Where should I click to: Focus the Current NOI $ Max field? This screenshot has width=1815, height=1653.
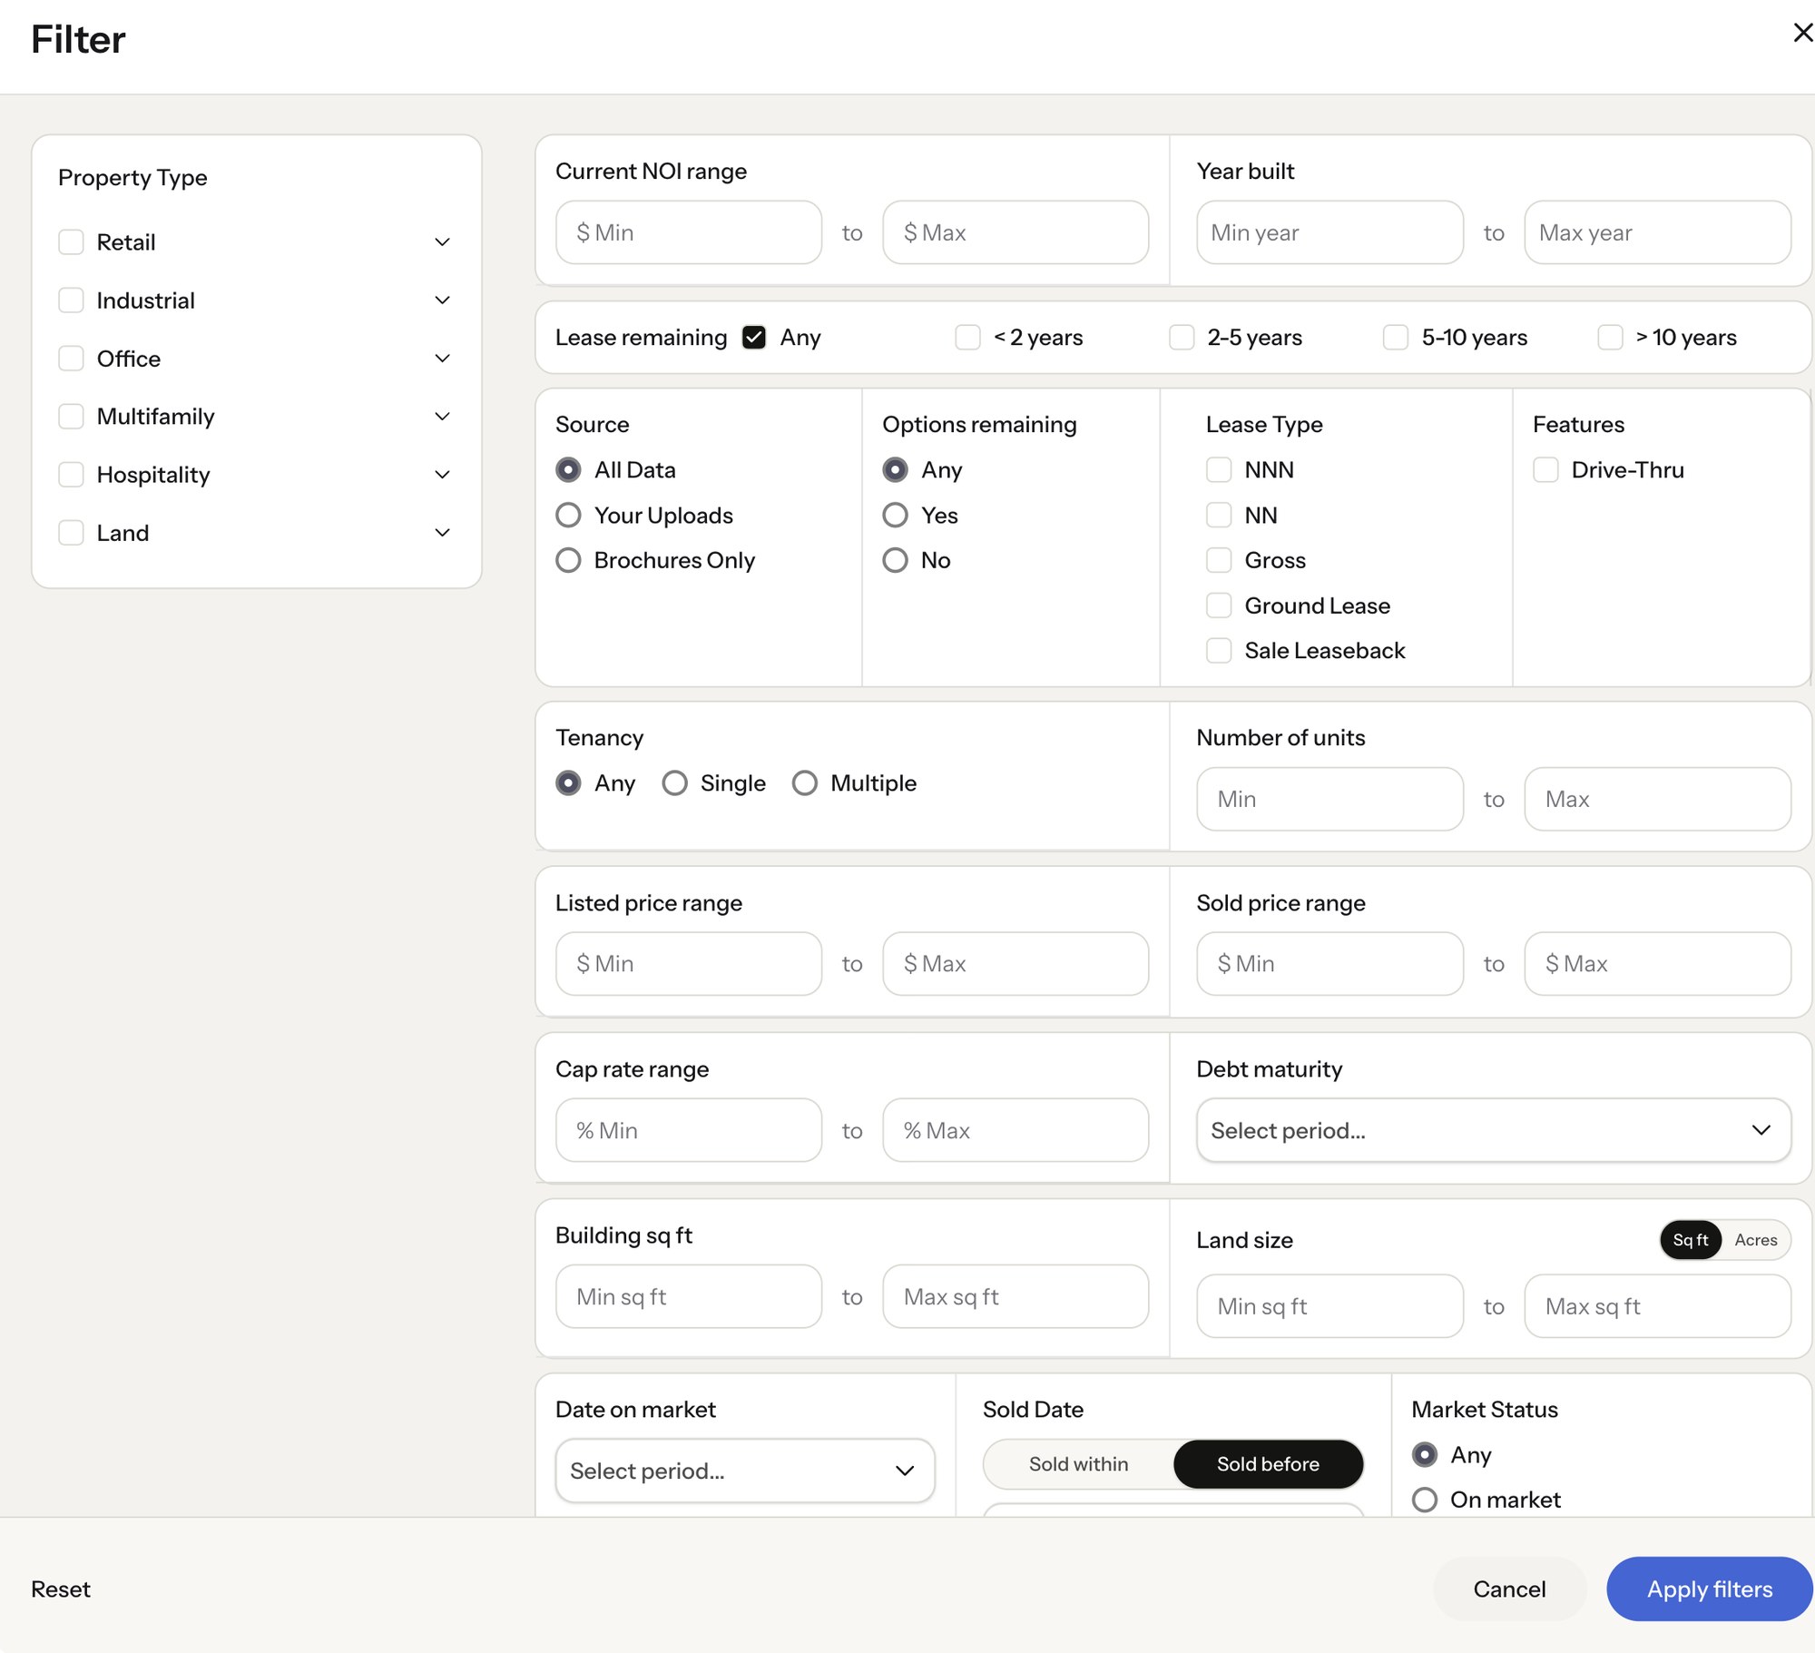tap(1015, 232)
